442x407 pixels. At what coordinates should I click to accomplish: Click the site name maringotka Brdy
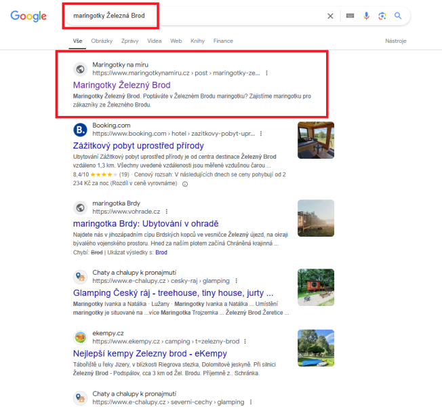pyautogui.click(x=116, y=203)
